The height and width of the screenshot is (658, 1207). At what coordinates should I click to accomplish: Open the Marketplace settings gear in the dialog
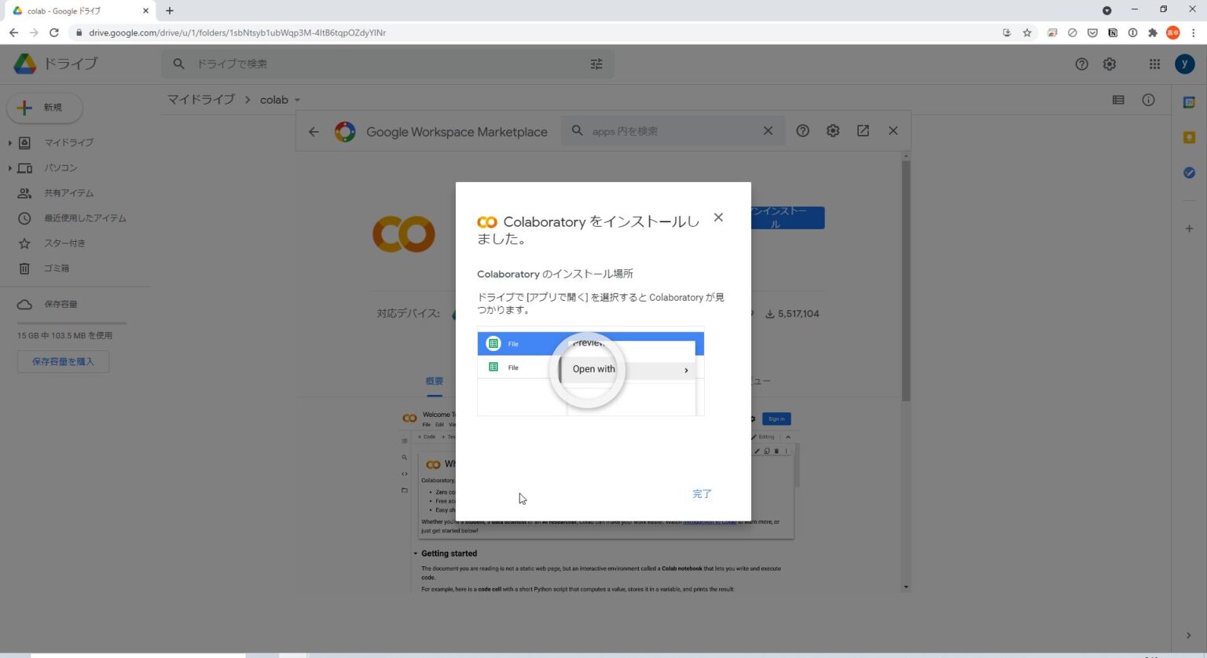[832, 130]
